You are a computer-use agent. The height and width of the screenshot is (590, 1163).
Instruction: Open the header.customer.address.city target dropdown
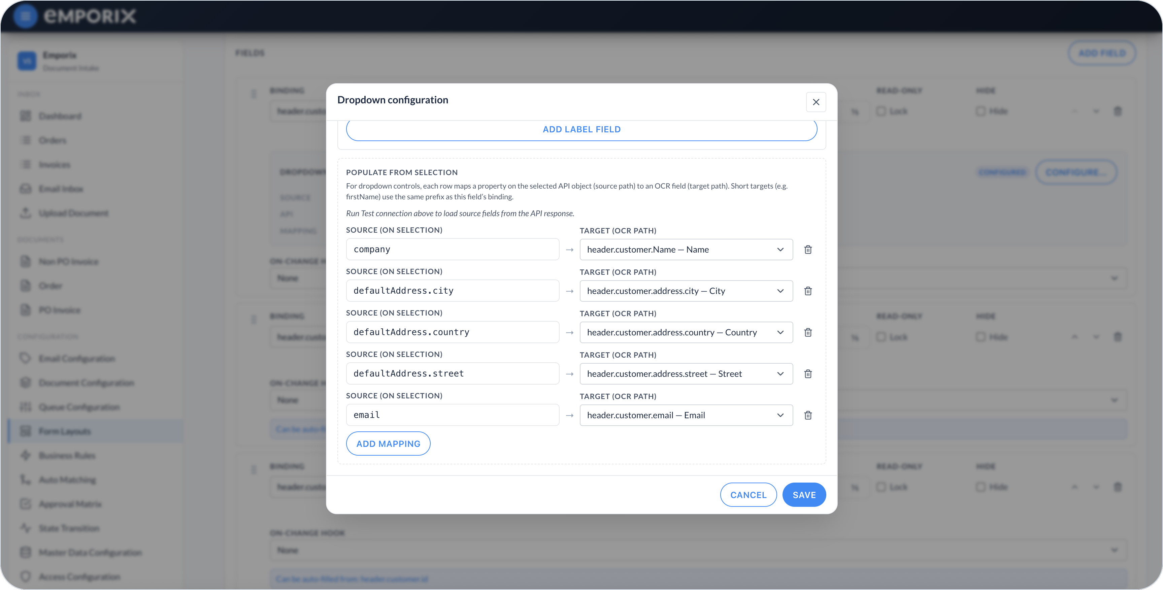(x=686, y=291)
